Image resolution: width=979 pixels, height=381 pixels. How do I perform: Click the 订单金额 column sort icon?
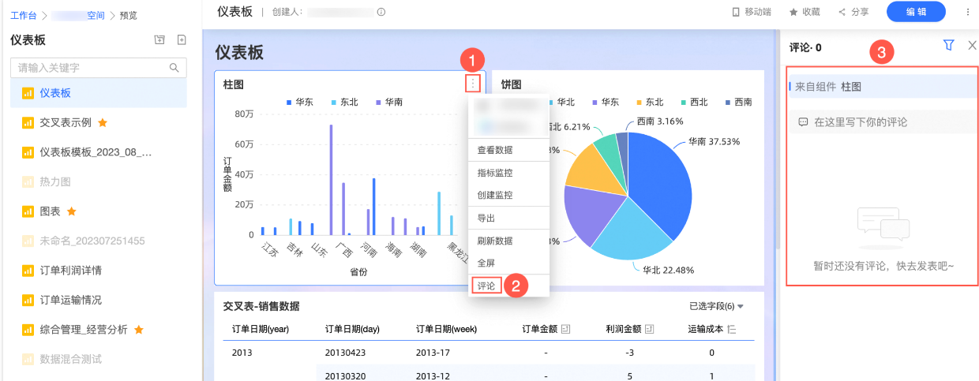point(565,329)
